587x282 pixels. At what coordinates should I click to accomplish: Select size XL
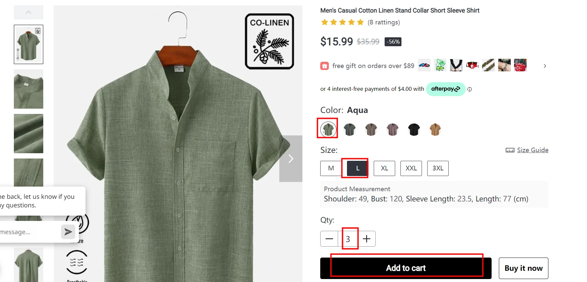coord(384,168)
